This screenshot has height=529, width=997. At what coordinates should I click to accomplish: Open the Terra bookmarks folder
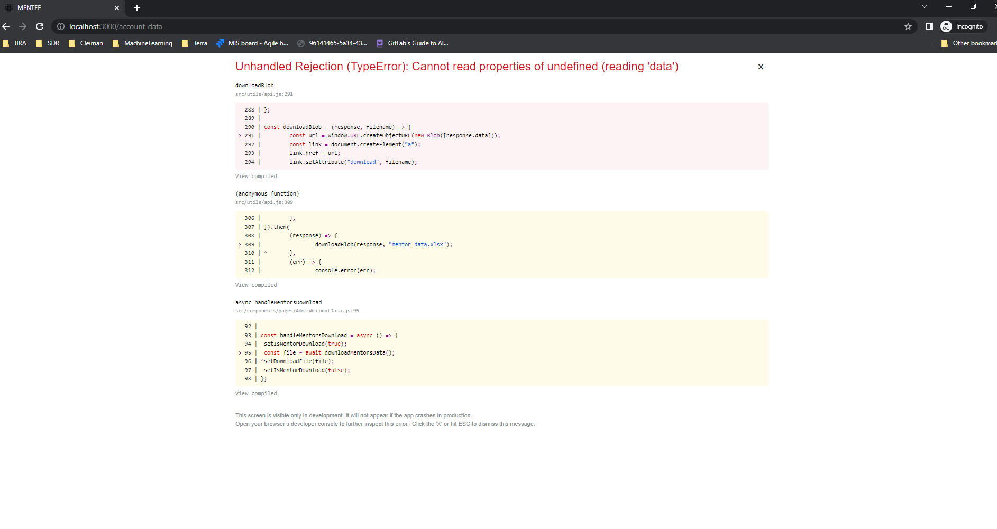point(195,43)
